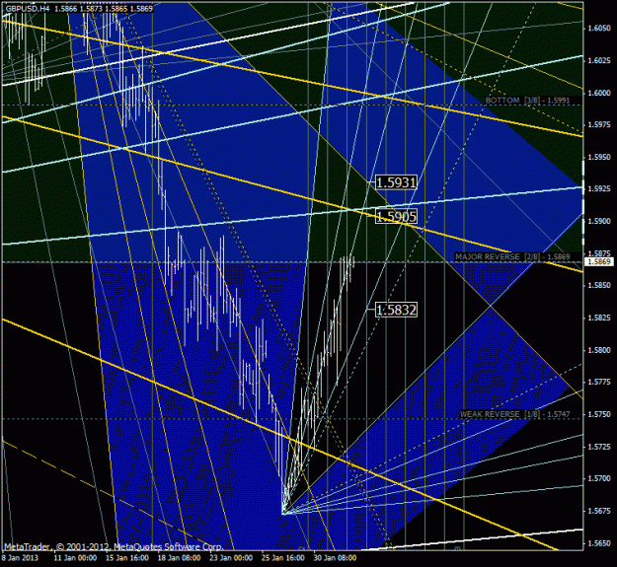Click the 1.5905 price label
617x567 pixels.
coord(396,217)
